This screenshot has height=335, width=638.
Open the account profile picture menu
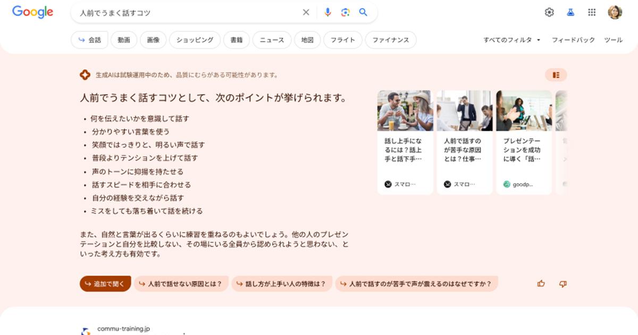(615, 12)
